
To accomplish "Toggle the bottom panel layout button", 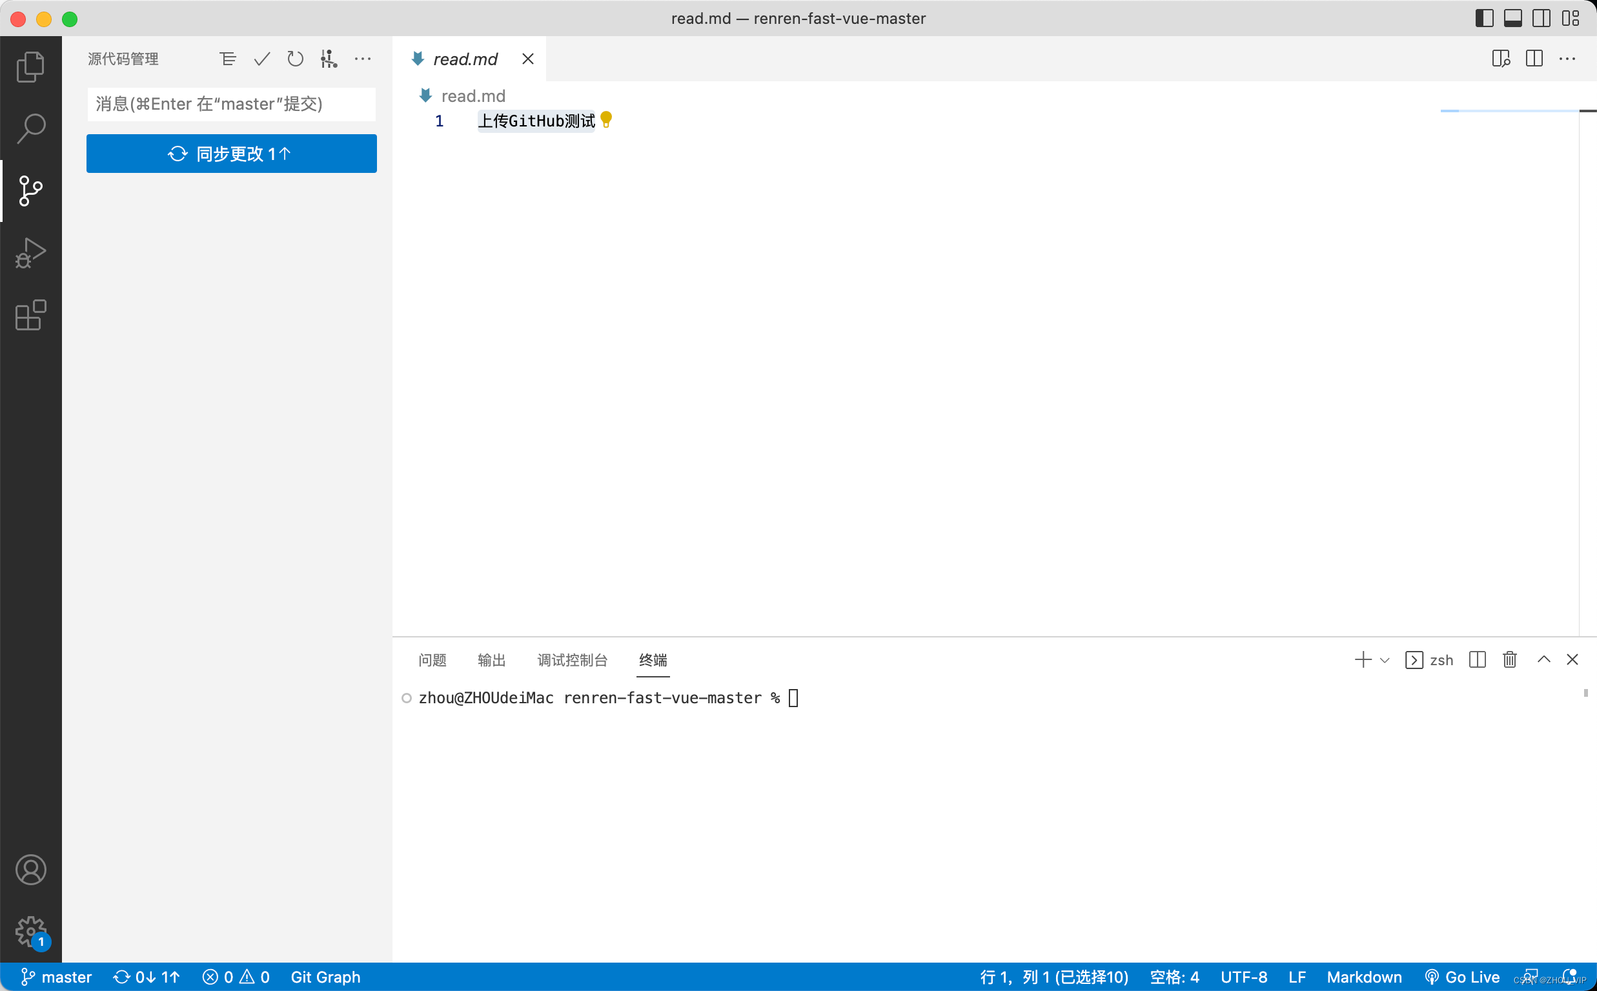I will (x=1513, y=18).
